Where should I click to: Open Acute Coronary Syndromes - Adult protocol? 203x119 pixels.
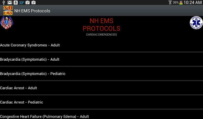tap(30, 45)
